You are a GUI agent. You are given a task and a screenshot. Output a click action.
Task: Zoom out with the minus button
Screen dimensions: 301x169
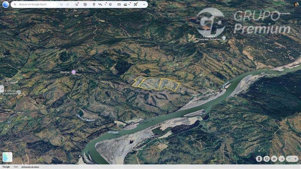coord(289,159)
